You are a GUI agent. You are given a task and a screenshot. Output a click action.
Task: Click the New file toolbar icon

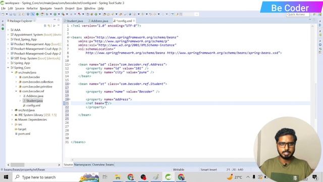click(x=3, y=14)
